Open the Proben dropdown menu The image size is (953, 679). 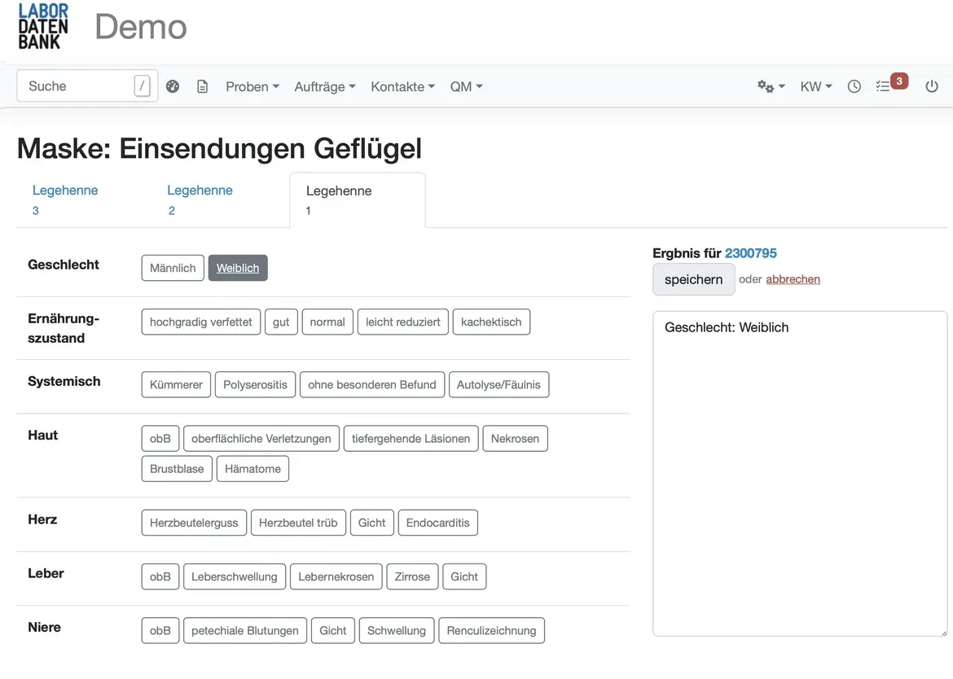[252, 85]
